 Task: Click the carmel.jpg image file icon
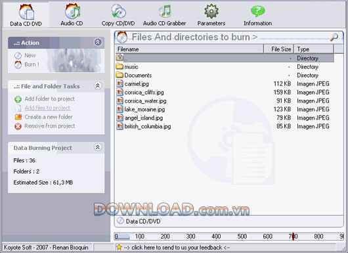point(120,83)
